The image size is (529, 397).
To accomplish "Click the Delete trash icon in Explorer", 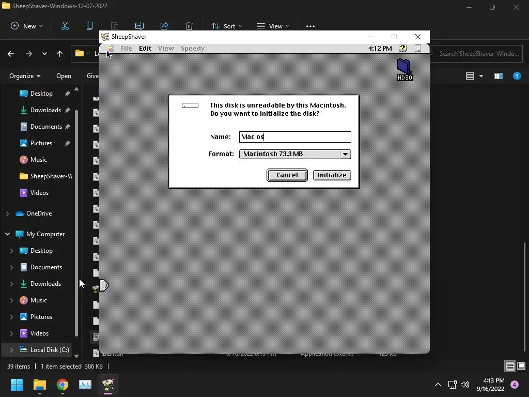I will tap(189, 26).
